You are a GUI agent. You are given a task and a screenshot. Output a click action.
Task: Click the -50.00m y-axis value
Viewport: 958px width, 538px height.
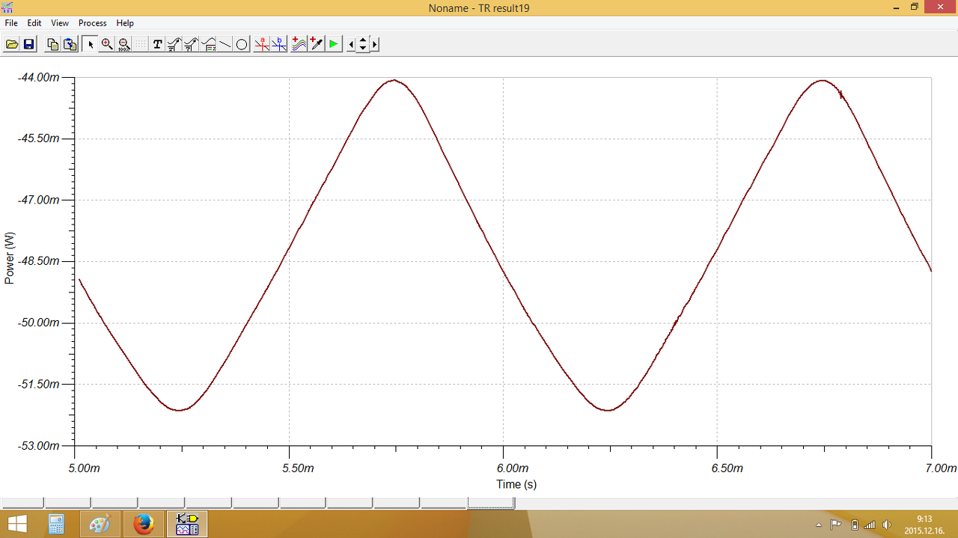[38, 323]
